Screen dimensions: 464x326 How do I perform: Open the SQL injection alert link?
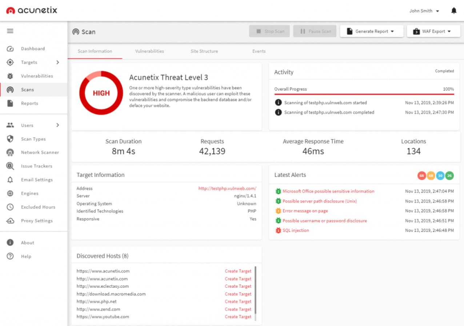[296, 230]
